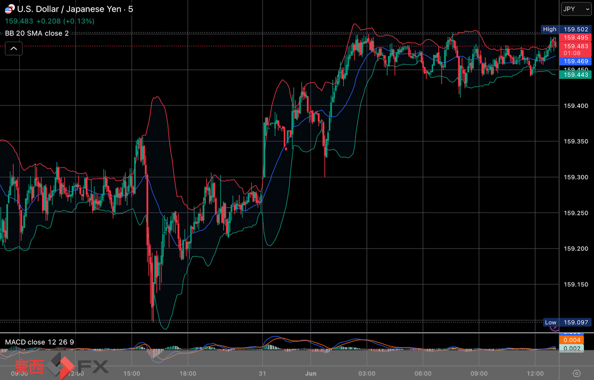Click the 159.250 price scale label

(x=576, y=213)
